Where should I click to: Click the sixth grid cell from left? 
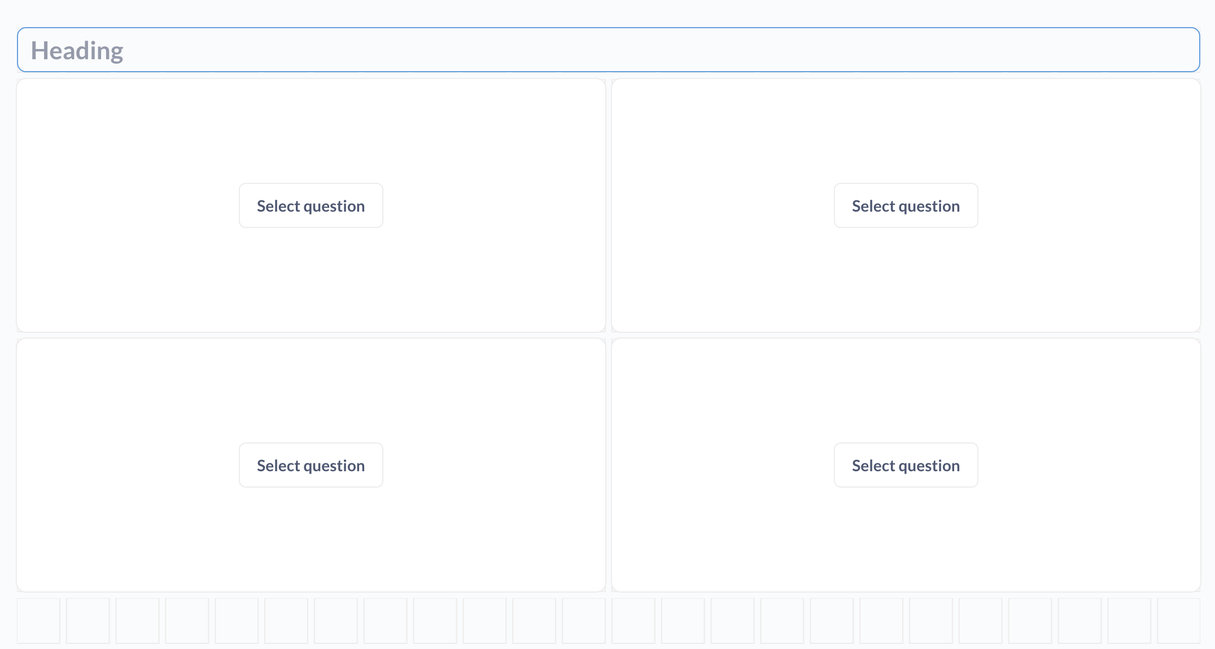pos(286,621)
